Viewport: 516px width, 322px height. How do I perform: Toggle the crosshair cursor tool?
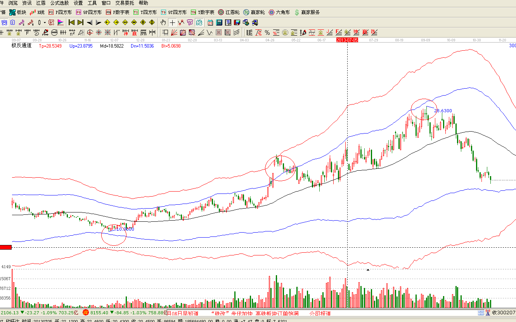[x=172, y=22]
